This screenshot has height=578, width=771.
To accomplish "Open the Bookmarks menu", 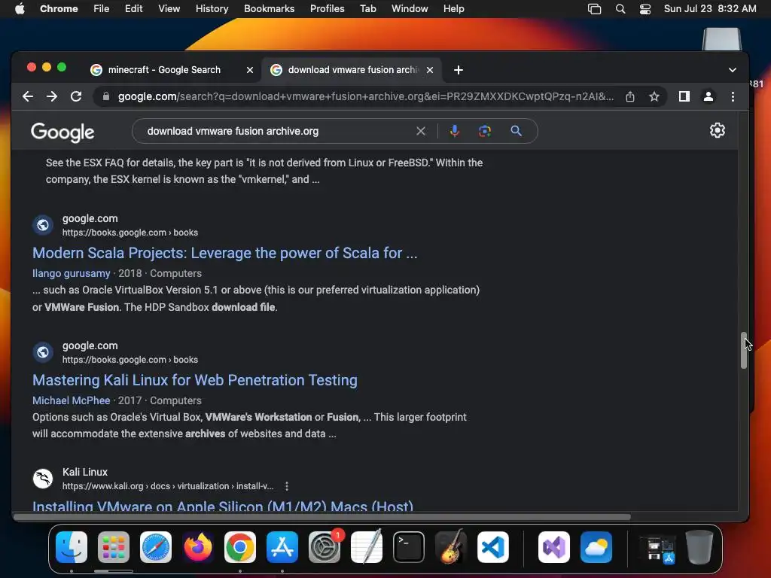I will coord(269,9).
